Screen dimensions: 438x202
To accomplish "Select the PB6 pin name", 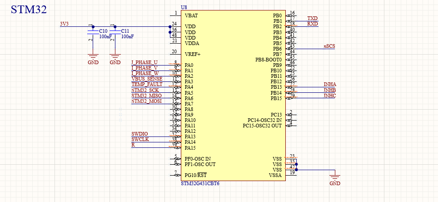I will [x=277, y=49].
